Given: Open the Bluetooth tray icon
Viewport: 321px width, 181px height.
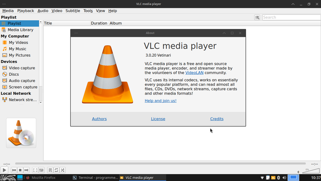Looking at the screenshot, I should [278, 178].
